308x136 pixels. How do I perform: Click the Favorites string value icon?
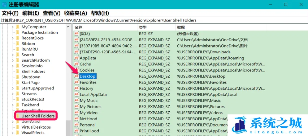point(76,82)
